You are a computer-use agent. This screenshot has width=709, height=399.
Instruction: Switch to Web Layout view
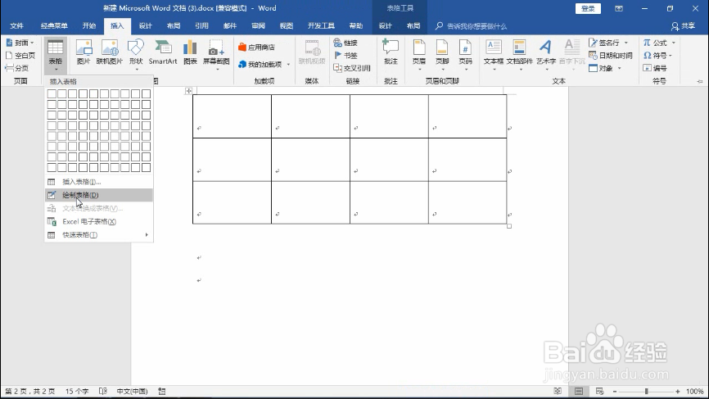[x=599, y=392]
